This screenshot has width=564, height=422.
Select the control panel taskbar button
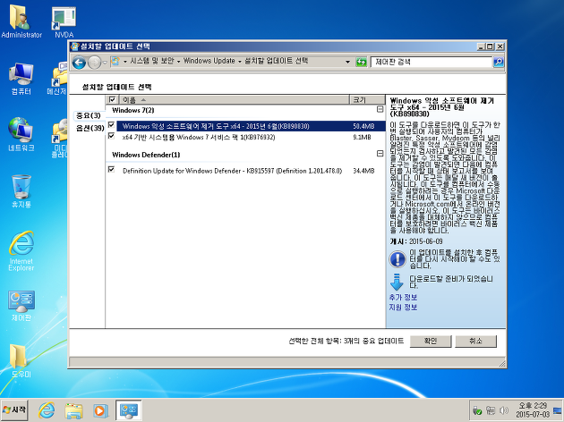point(128,410)
